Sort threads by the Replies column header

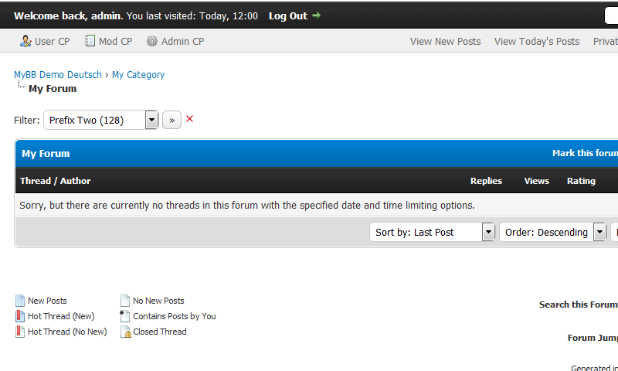tap(486, 181)
